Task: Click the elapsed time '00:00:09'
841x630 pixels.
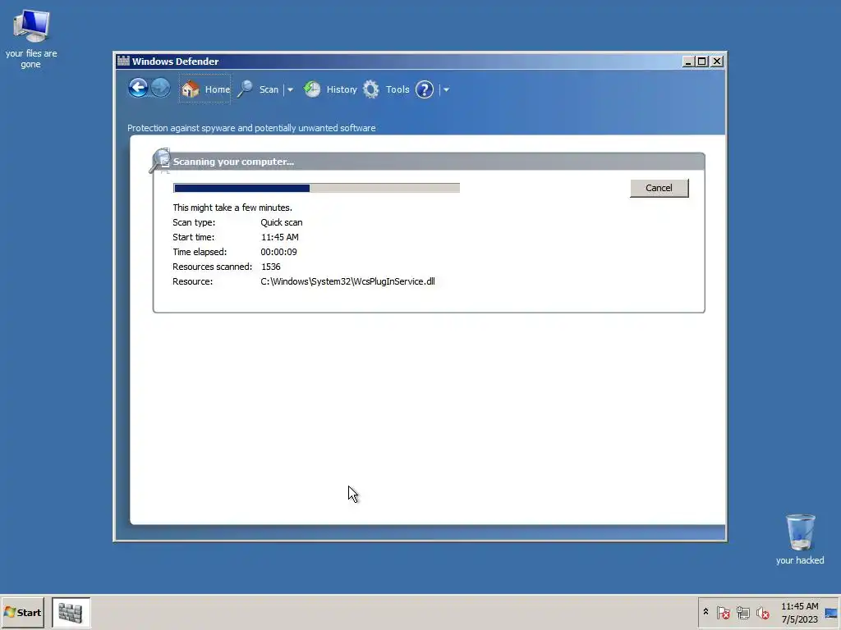Action: click(278, 252)
